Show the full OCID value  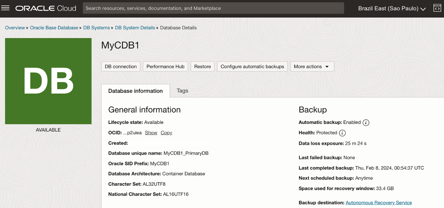151,133
